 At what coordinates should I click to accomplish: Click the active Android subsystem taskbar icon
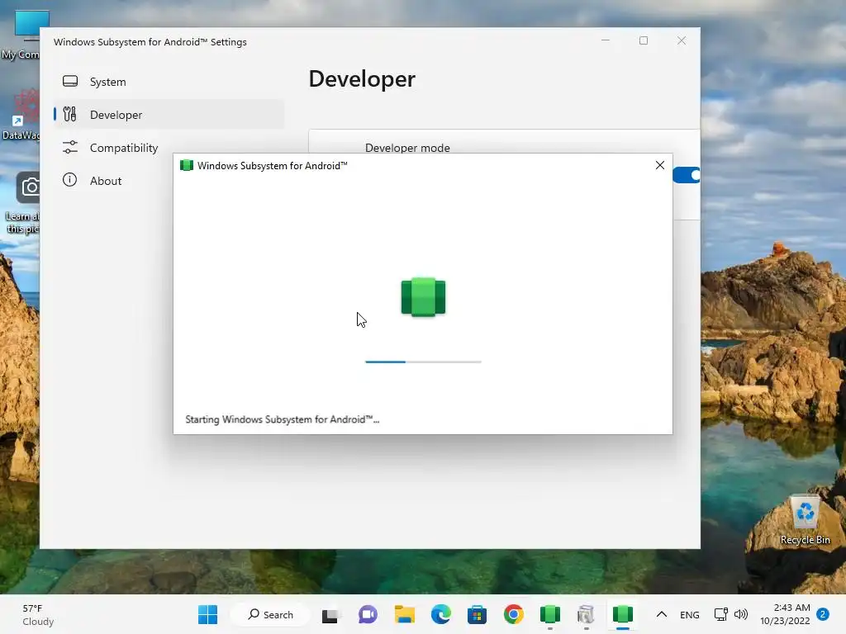[x=623, y=614]
